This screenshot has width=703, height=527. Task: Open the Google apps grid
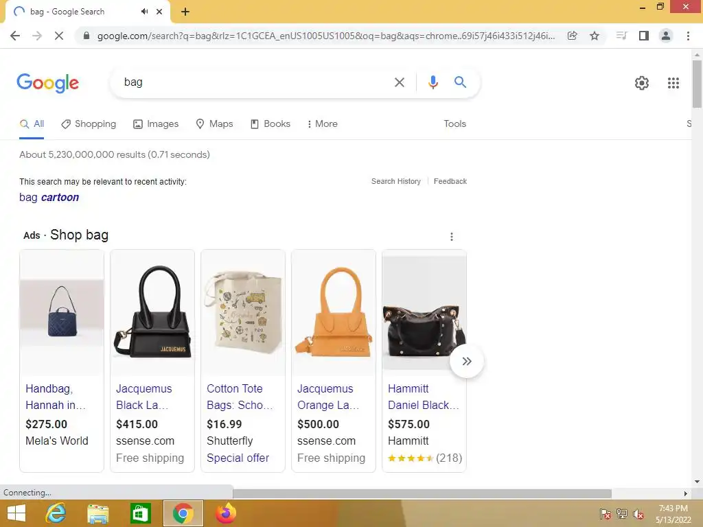673,83
